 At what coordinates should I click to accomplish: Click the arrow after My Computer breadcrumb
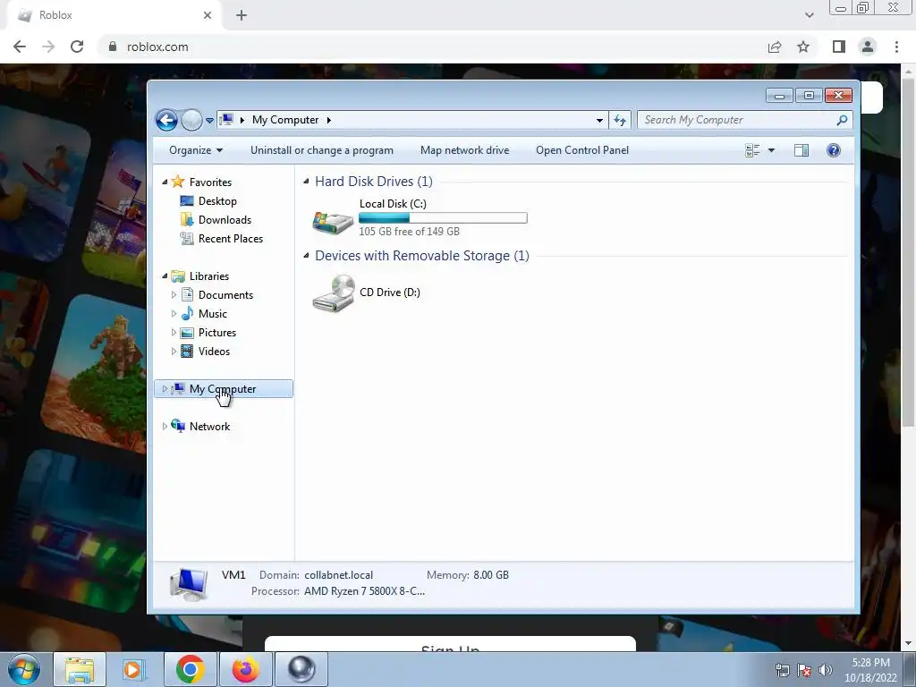pos(329,120)
